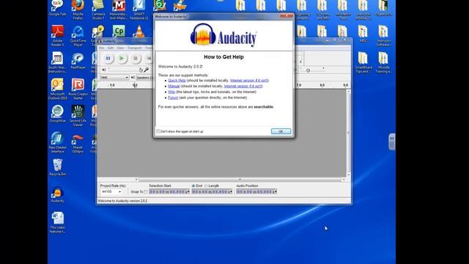Screen dimensions: 469x264
Task: Open the Audacity desktop shortcut
Action: (x=57, y=194)
